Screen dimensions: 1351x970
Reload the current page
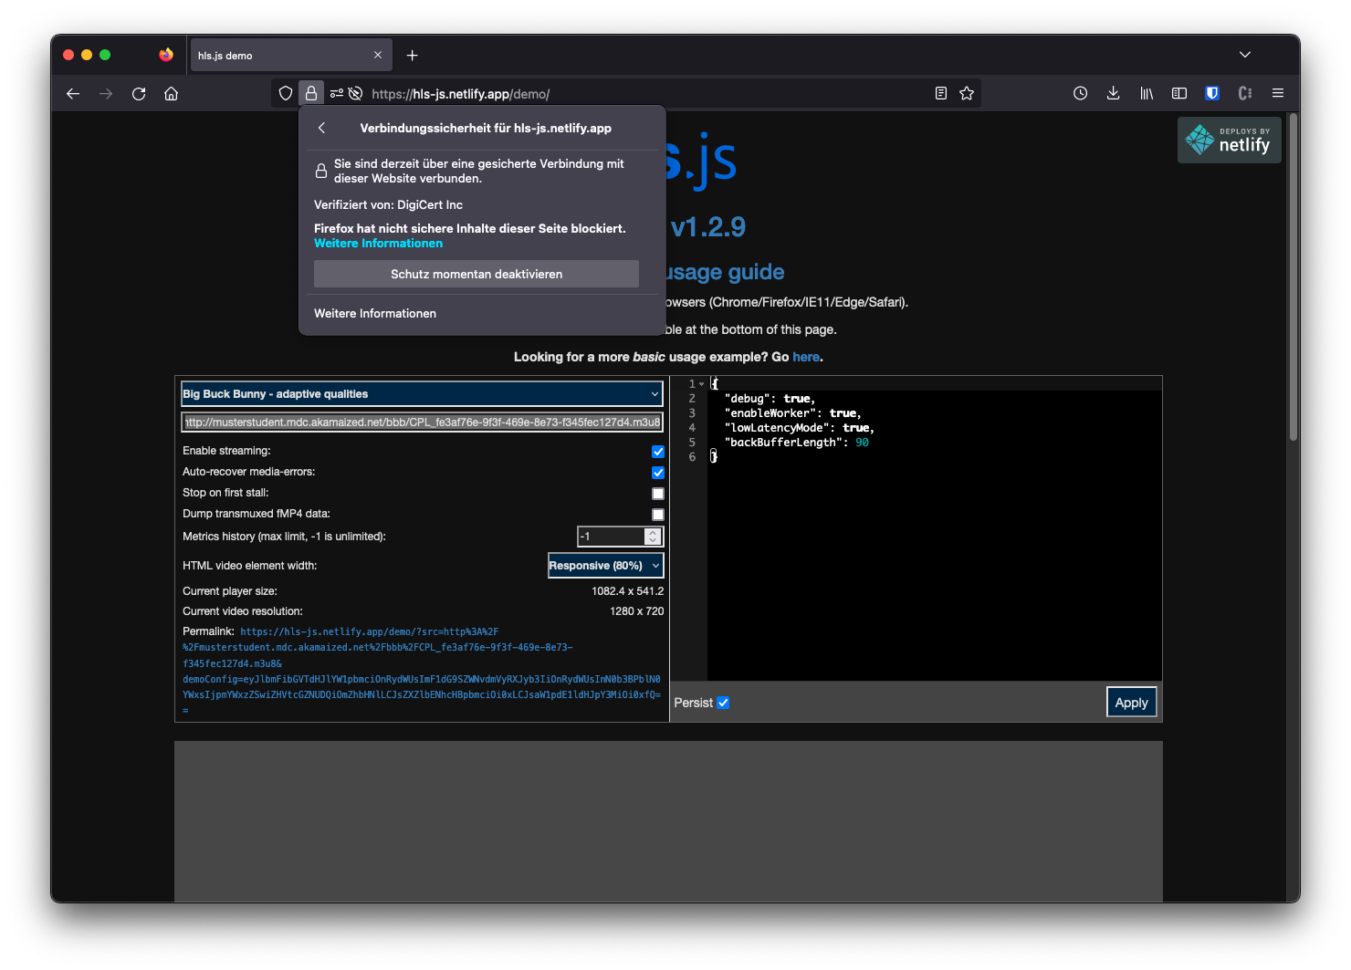139,93
